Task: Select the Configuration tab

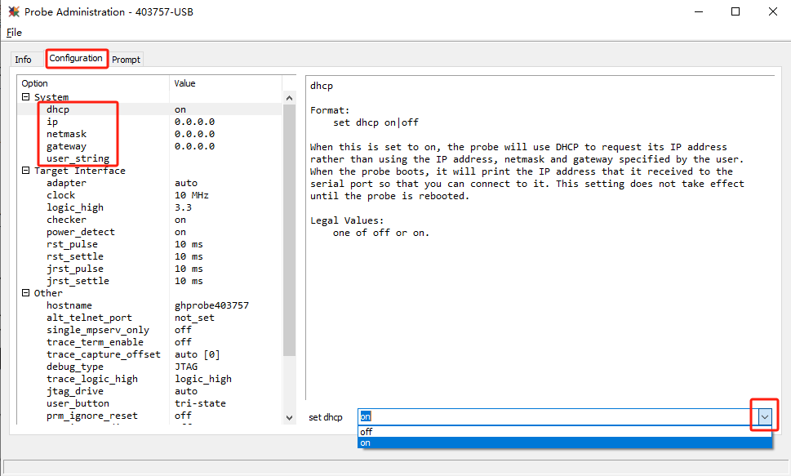Action: pyautogui.click(x=76, y=59)
